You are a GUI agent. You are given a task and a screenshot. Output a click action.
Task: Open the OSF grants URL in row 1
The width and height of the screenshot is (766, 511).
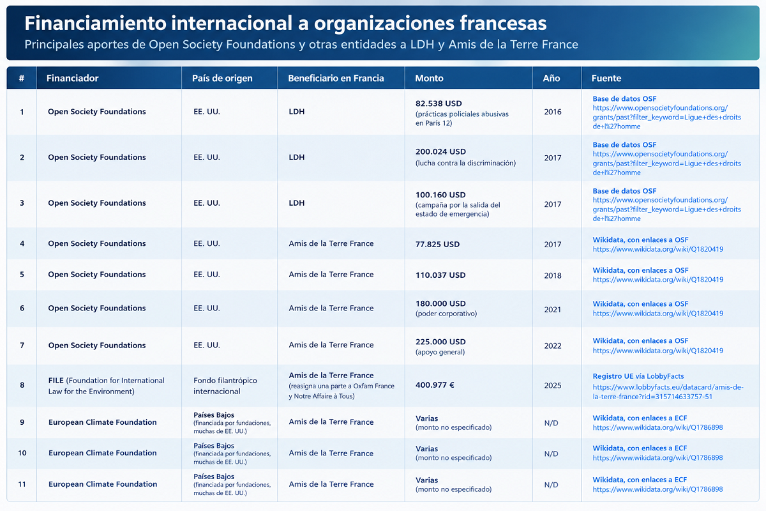click(x=666, y=118)
